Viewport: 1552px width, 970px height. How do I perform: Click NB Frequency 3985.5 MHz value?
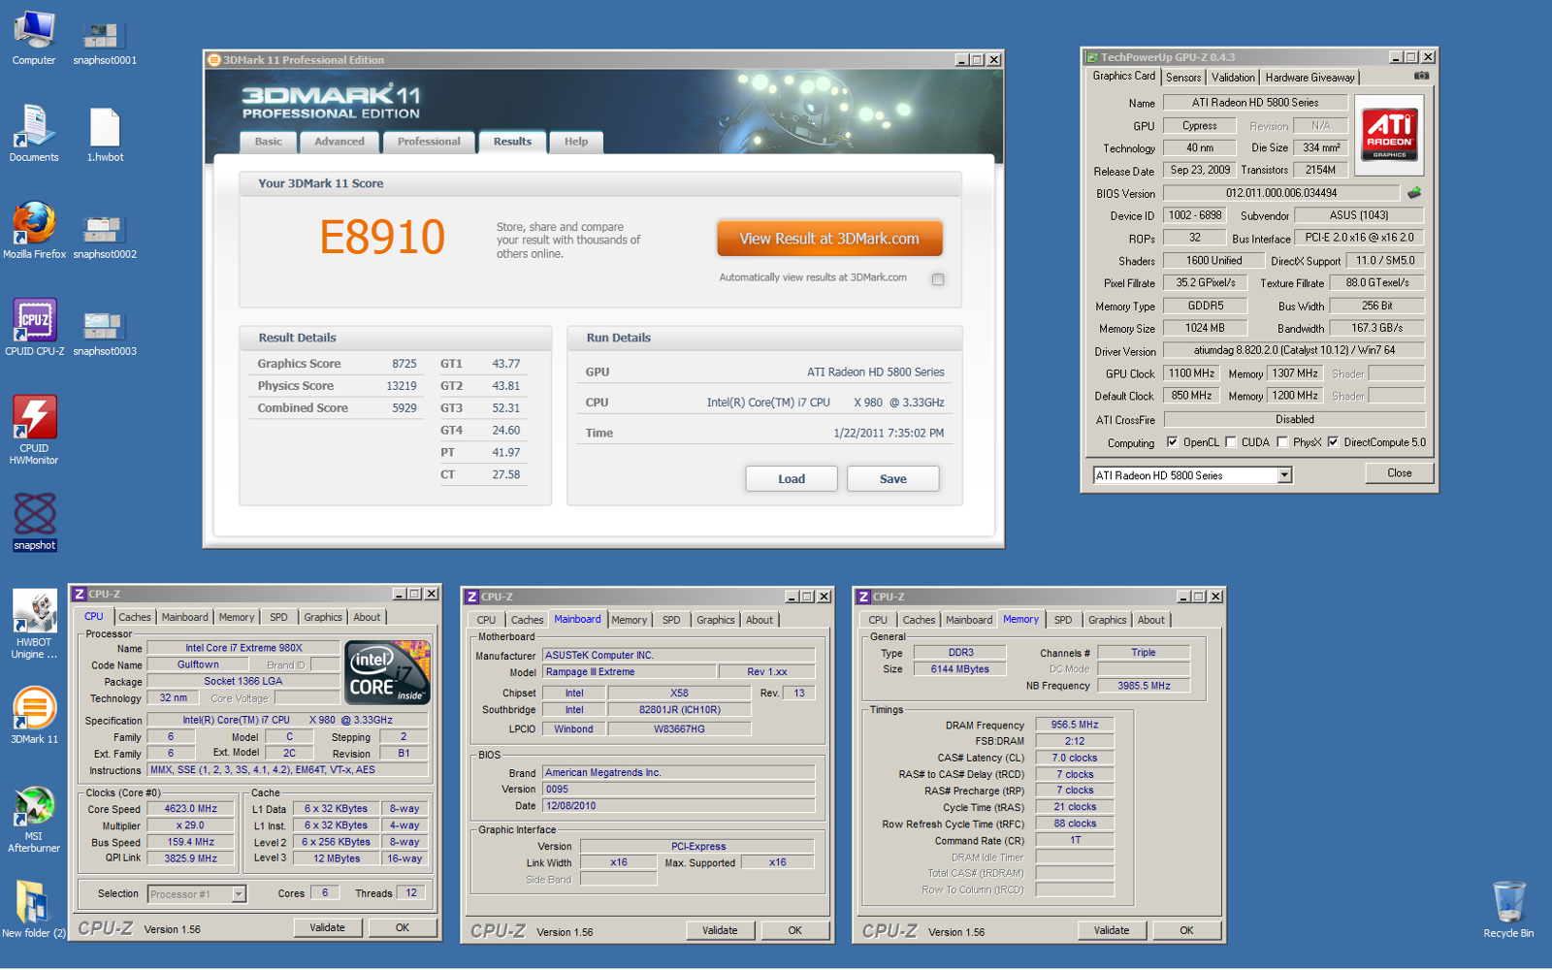(1144, 686)
